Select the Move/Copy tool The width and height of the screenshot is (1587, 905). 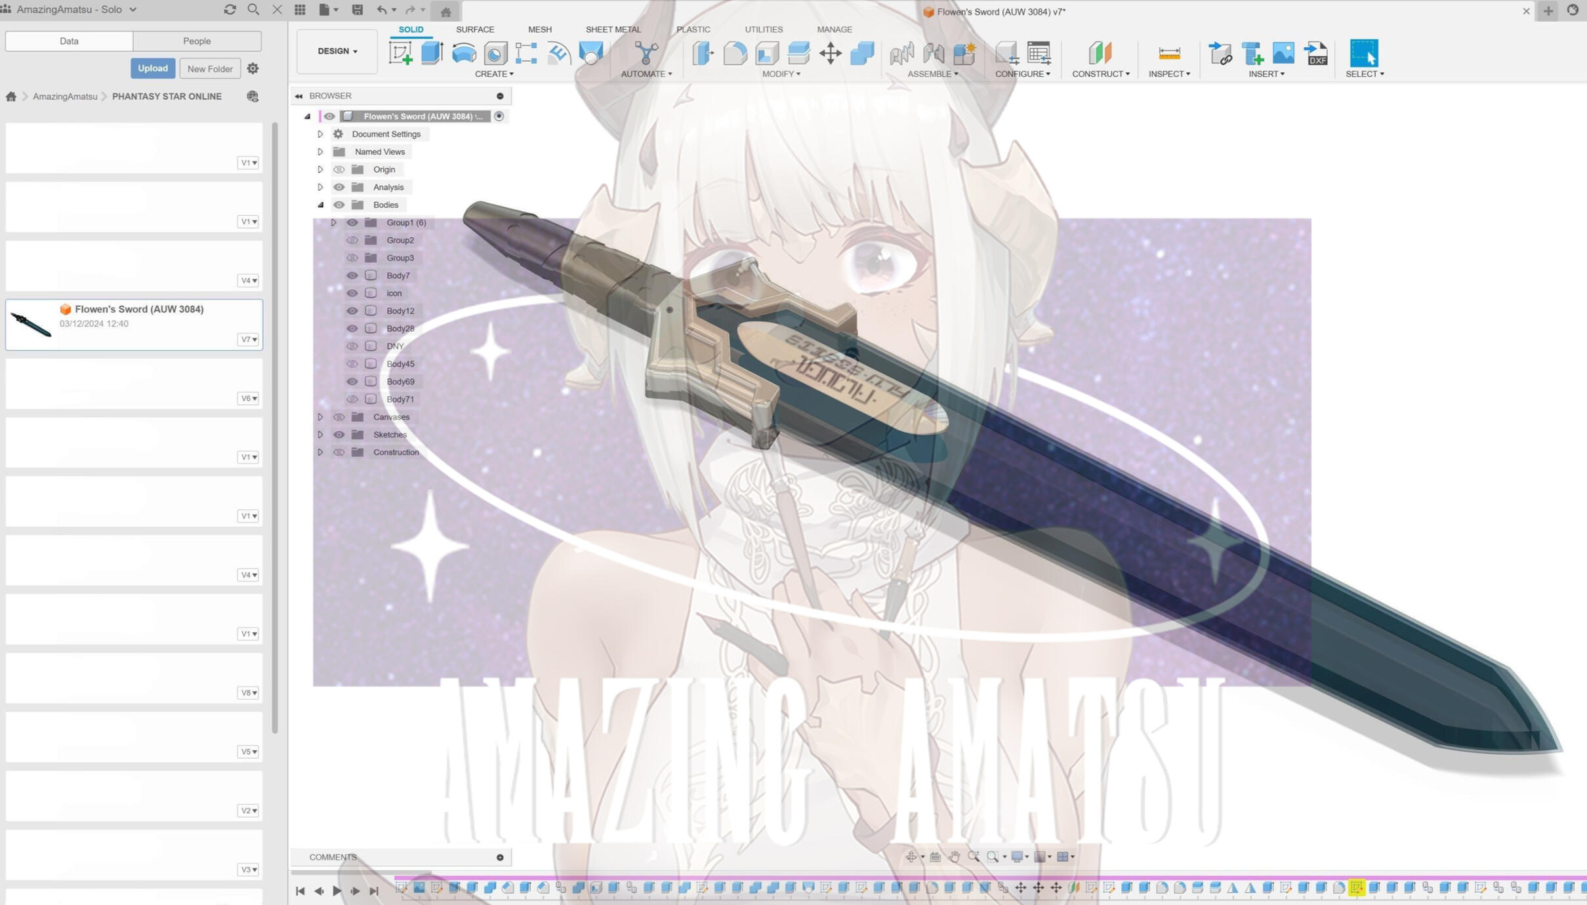[830, 53]
